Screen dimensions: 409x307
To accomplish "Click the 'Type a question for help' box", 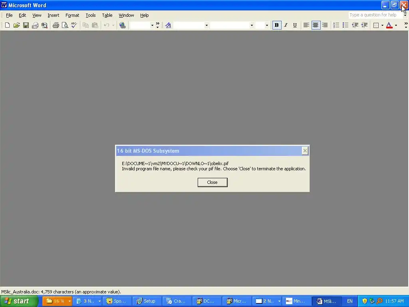I will tap(375, 15).
